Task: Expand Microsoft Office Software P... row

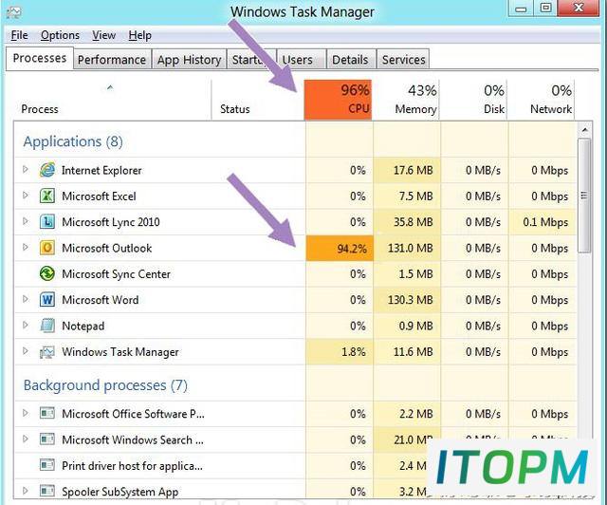Action: pyautogui.click(x=26, y=413)
